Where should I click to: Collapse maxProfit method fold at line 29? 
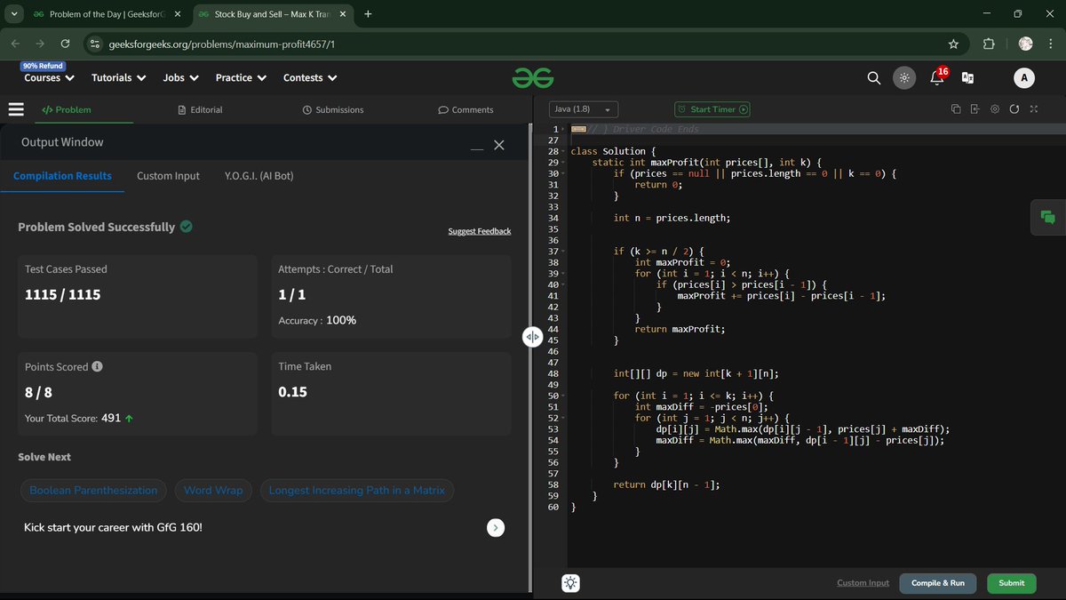pyautogui.click(x=562, y=163)
